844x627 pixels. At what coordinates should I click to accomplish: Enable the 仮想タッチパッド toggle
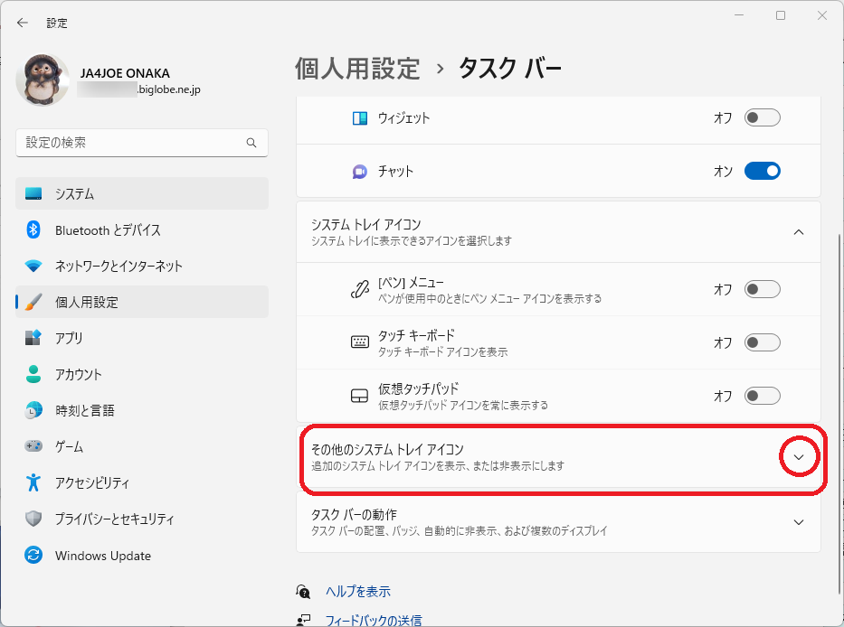(763, 396)
